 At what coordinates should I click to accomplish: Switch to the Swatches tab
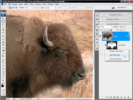click(x=110, y=19)
